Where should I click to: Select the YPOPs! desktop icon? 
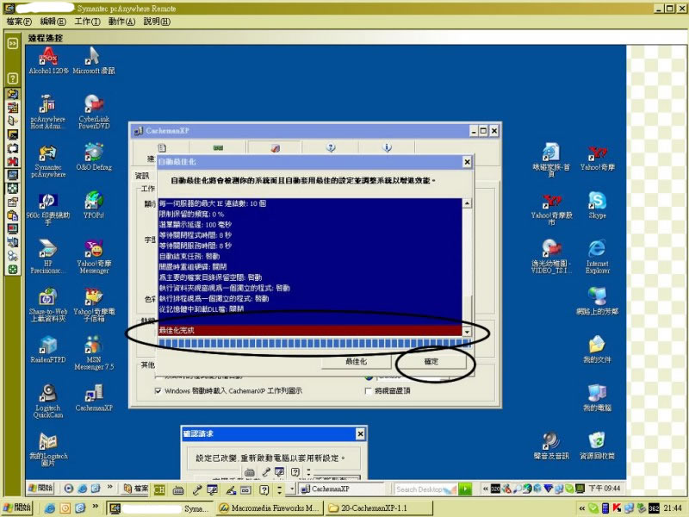point(94,205)
